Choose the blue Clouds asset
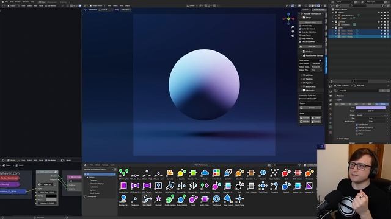This screenshot has width=391, height=219. coord(205,173)
